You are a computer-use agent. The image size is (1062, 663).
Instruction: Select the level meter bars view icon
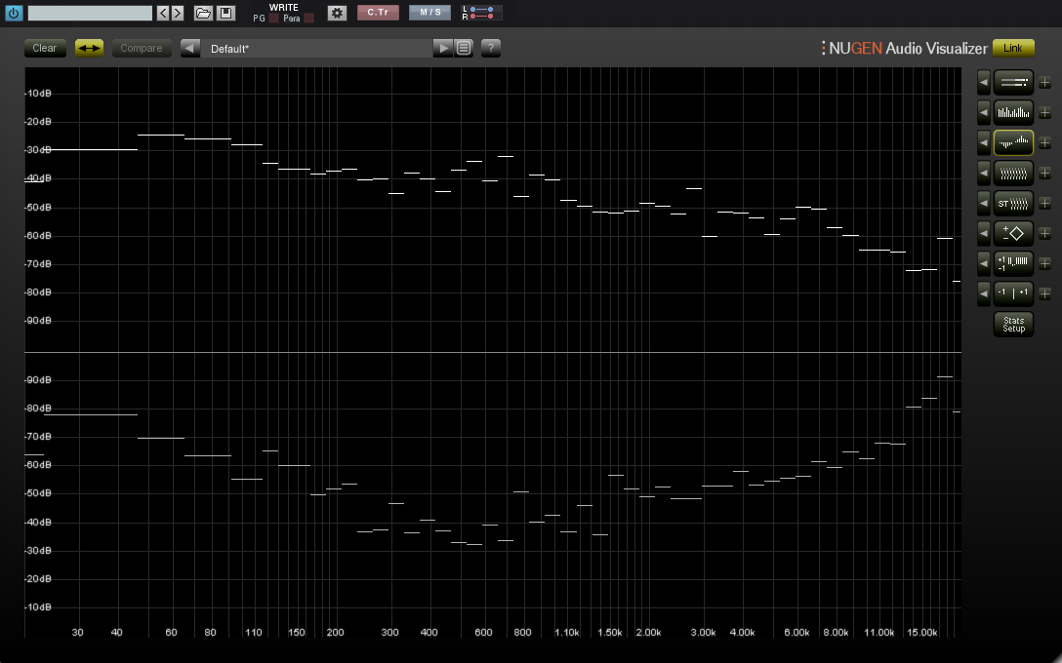click(1013, 83)
